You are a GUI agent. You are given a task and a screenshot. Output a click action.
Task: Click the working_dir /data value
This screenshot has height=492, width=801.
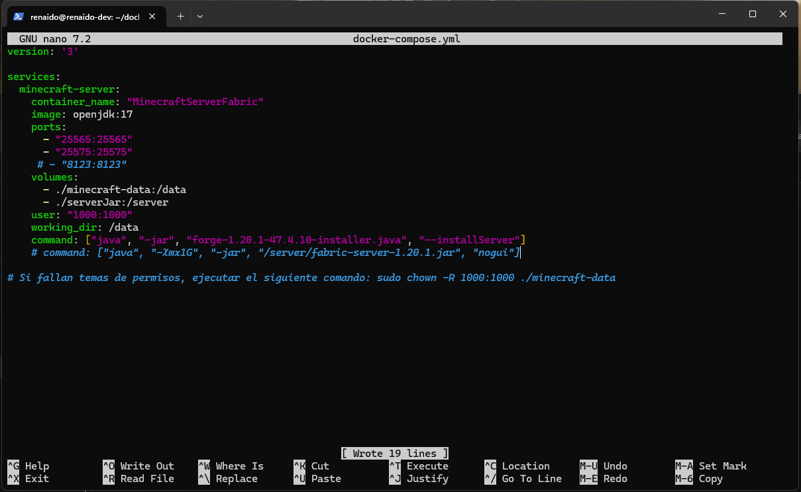point(124,227)
